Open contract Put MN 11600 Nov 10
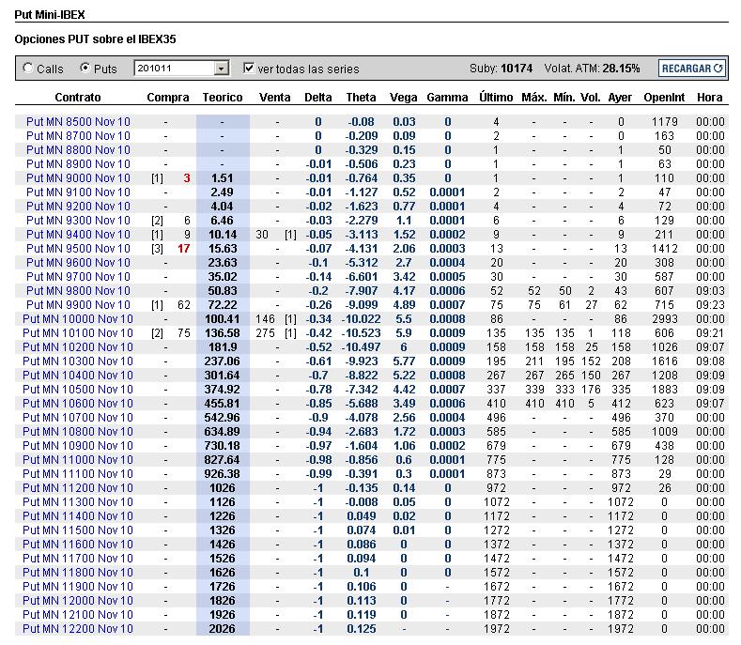Viewport: 741px width, 645px height. (78, 545)
